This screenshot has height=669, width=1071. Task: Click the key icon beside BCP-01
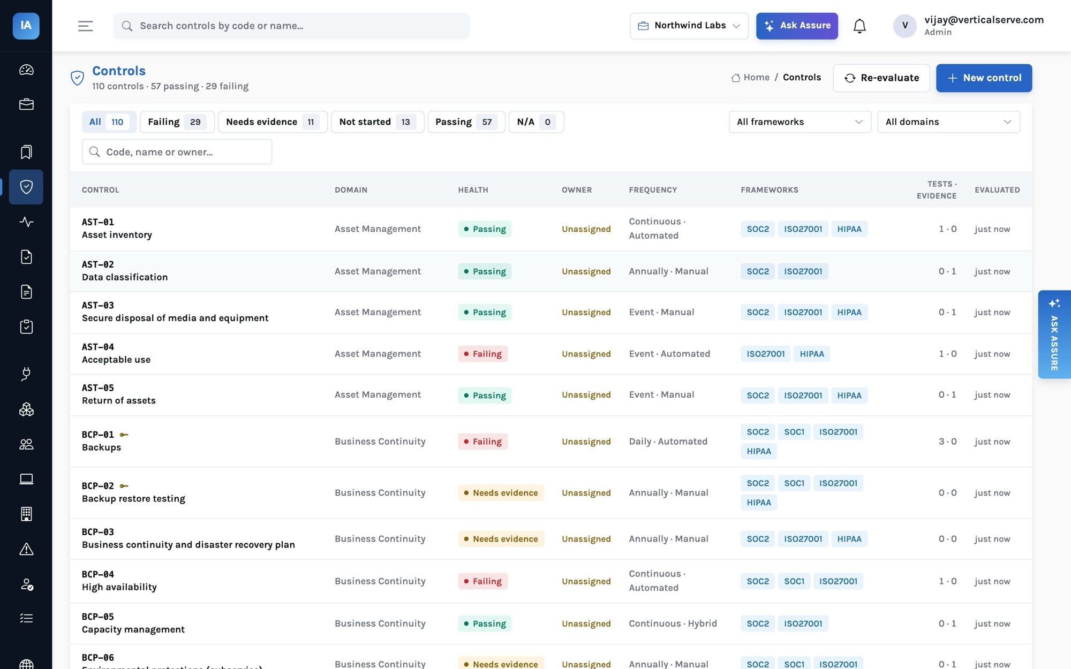[124, 435]
